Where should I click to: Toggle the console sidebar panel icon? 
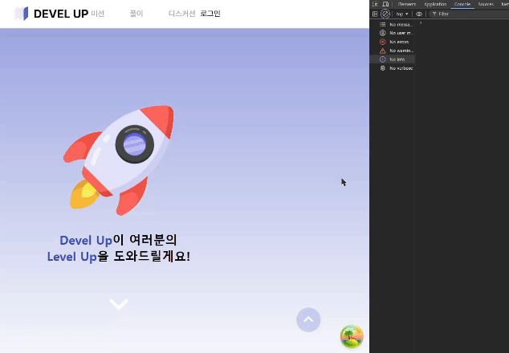coord(375,14)
